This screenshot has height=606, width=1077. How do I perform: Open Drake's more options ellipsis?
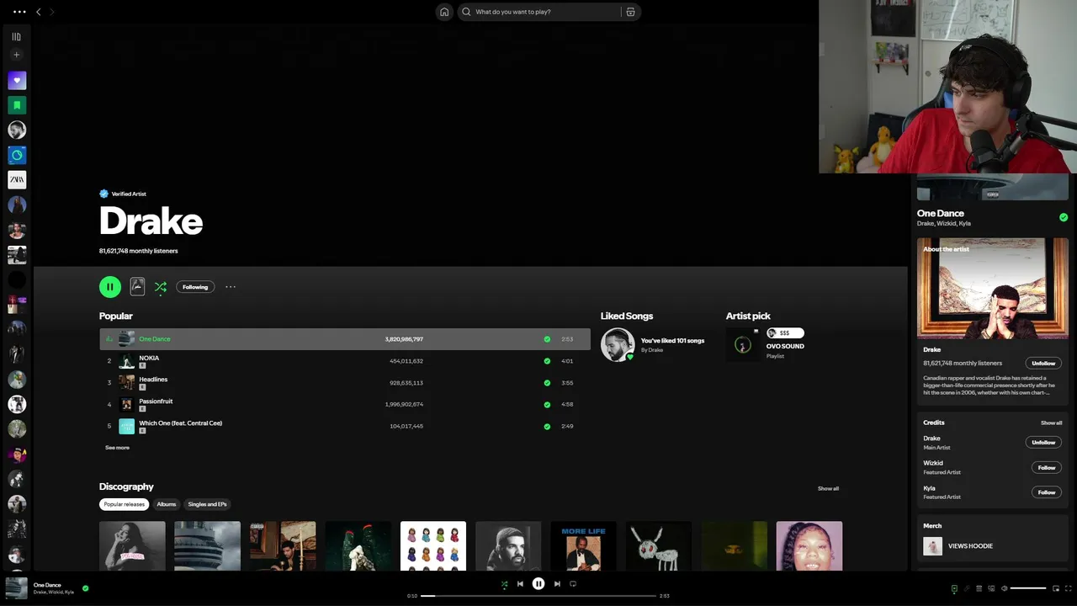tap(231, 287)
